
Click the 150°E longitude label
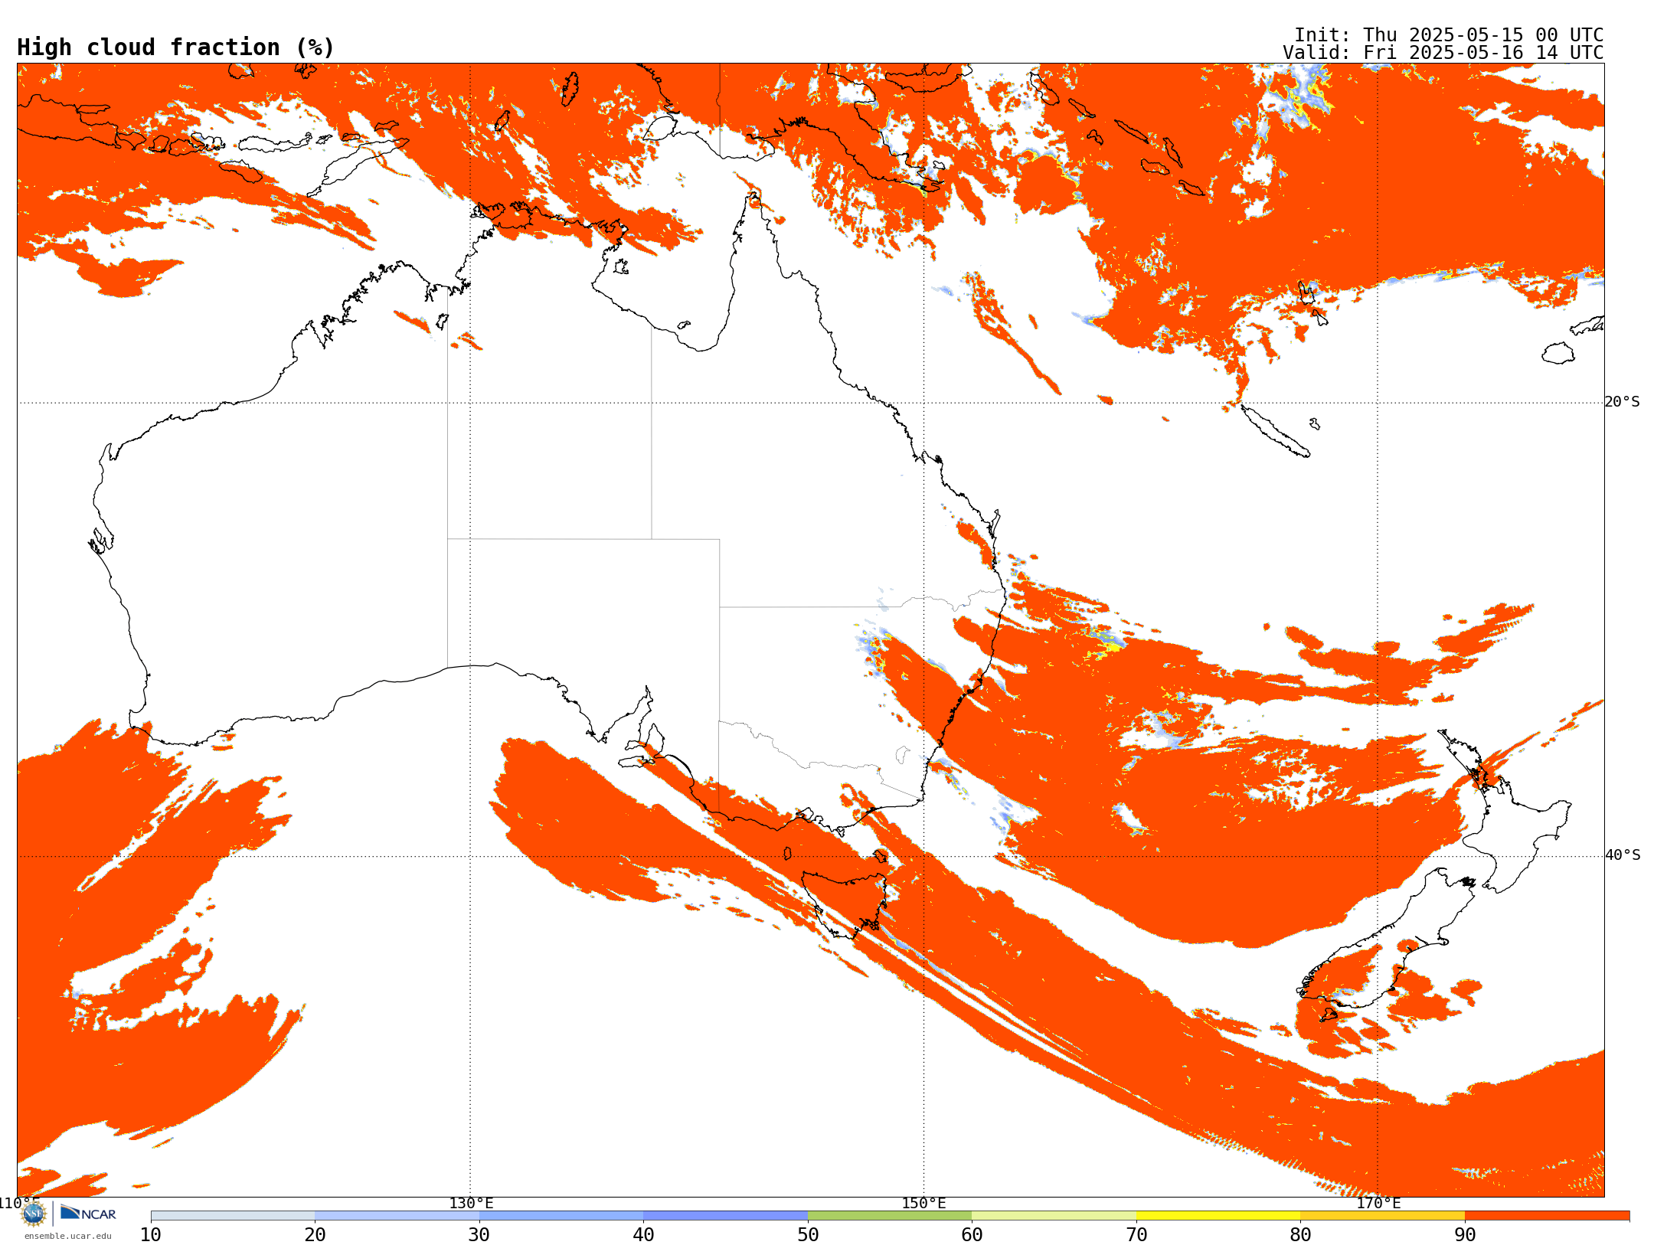point(923,1203)
